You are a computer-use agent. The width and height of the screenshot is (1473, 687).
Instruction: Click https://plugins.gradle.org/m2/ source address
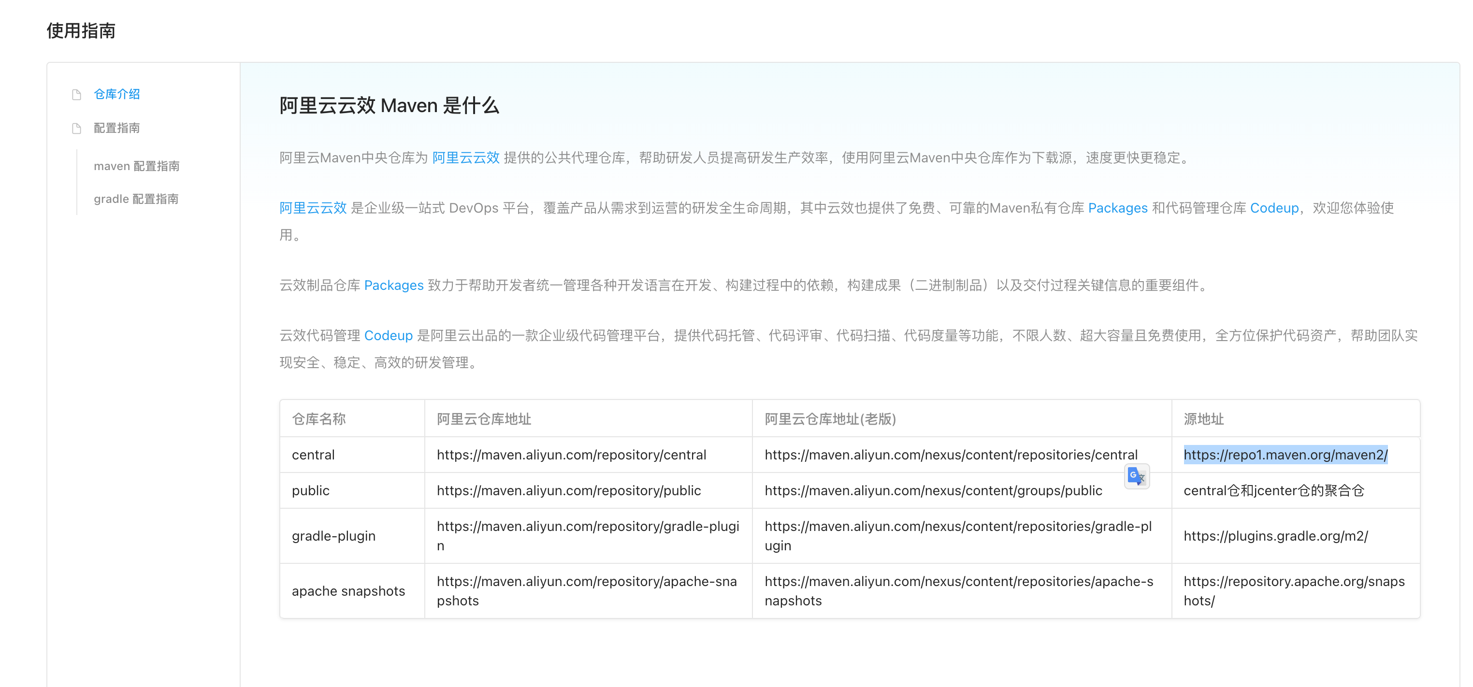tap(1276, 535)
